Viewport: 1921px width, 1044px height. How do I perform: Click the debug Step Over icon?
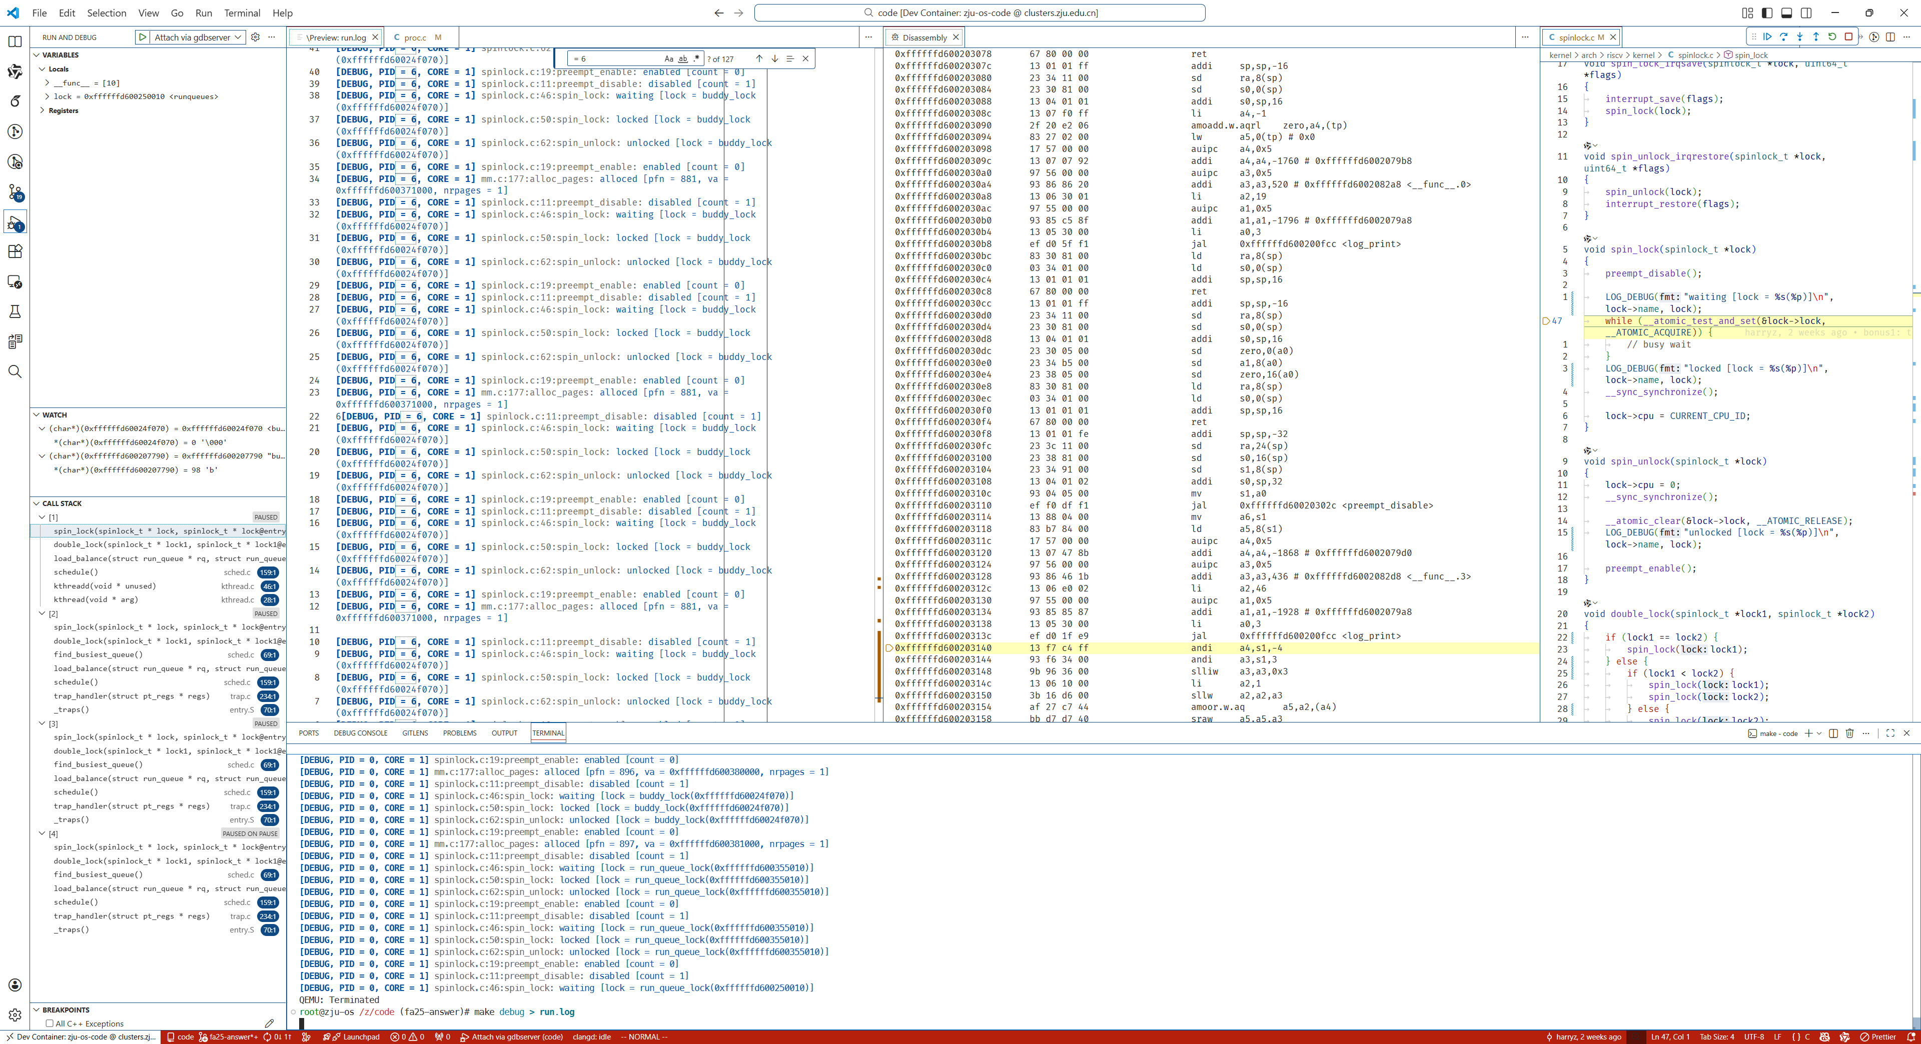(x=1784, y=36)
